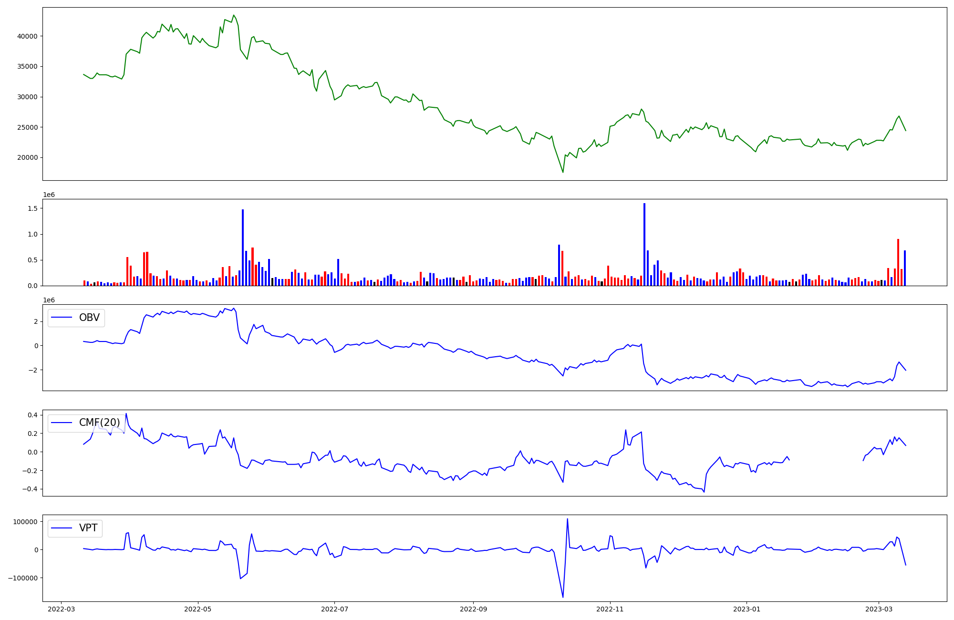Click the CMF(20) legend label
This screenshot has width=954, height=620.
pyautogui.click(x=99, y=423)
